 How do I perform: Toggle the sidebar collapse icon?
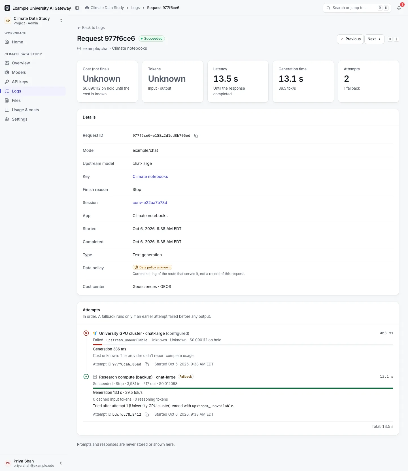[77, 8]
